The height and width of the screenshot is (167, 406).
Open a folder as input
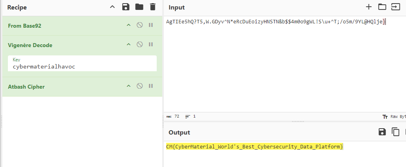[x=382, y=7]
